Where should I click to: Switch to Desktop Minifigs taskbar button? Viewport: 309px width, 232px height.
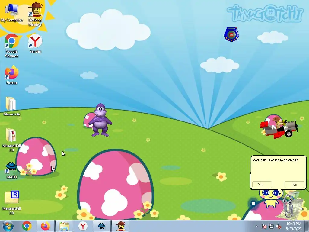tap(120, 226)
